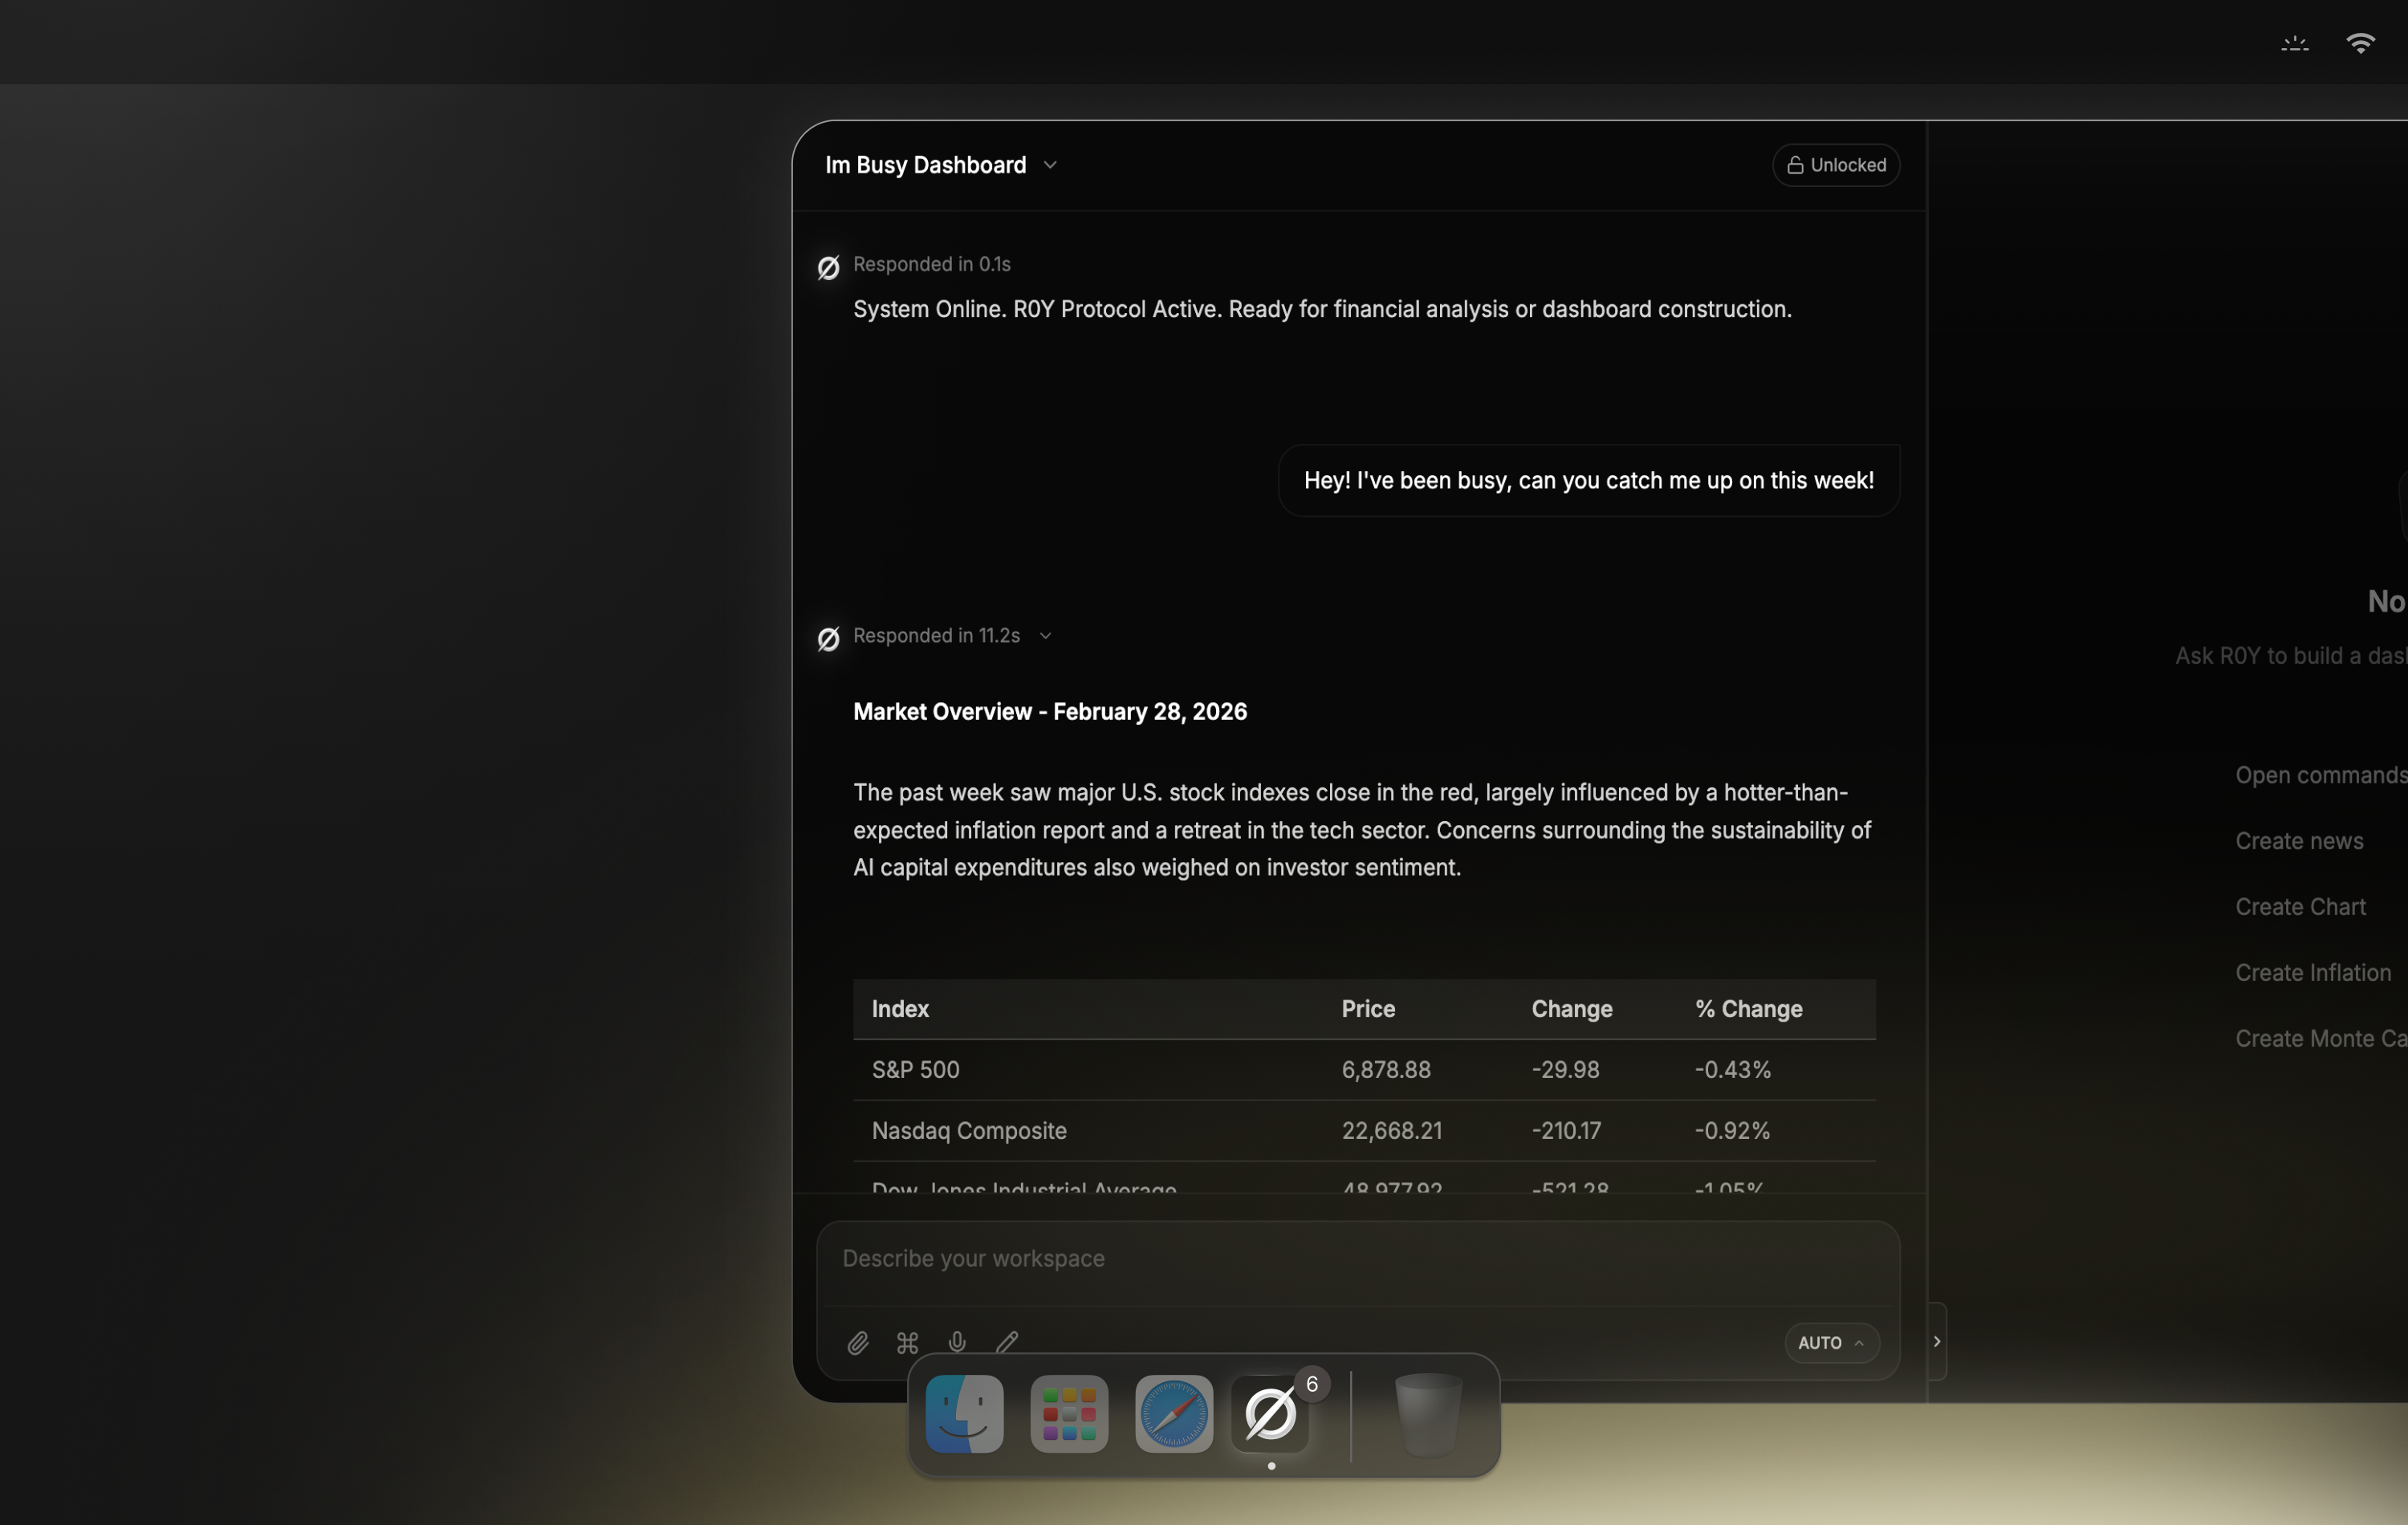2408x1525 pixels.
Task: Attach a file using the paperclip icon
Action: pyautogui.click(x=858, y=1342)
